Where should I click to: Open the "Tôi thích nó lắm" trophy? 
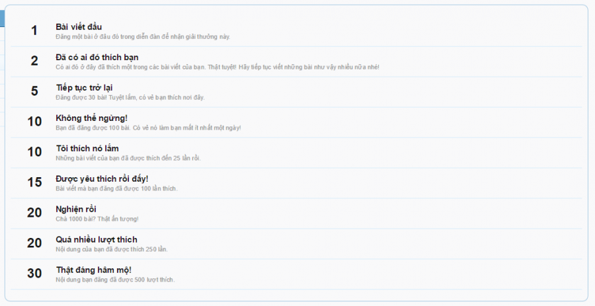point(87,148)
